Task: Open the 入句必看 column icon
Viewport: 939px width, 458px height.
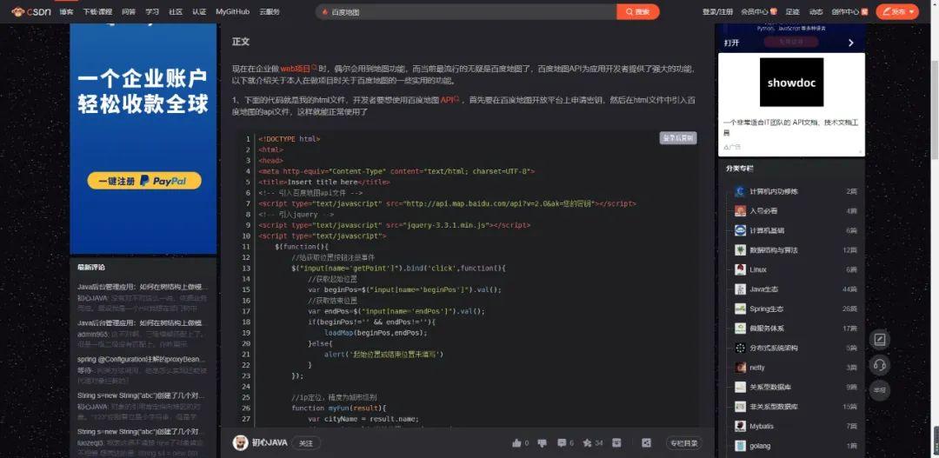Action: pyautogui.click(x=740, y=210)
